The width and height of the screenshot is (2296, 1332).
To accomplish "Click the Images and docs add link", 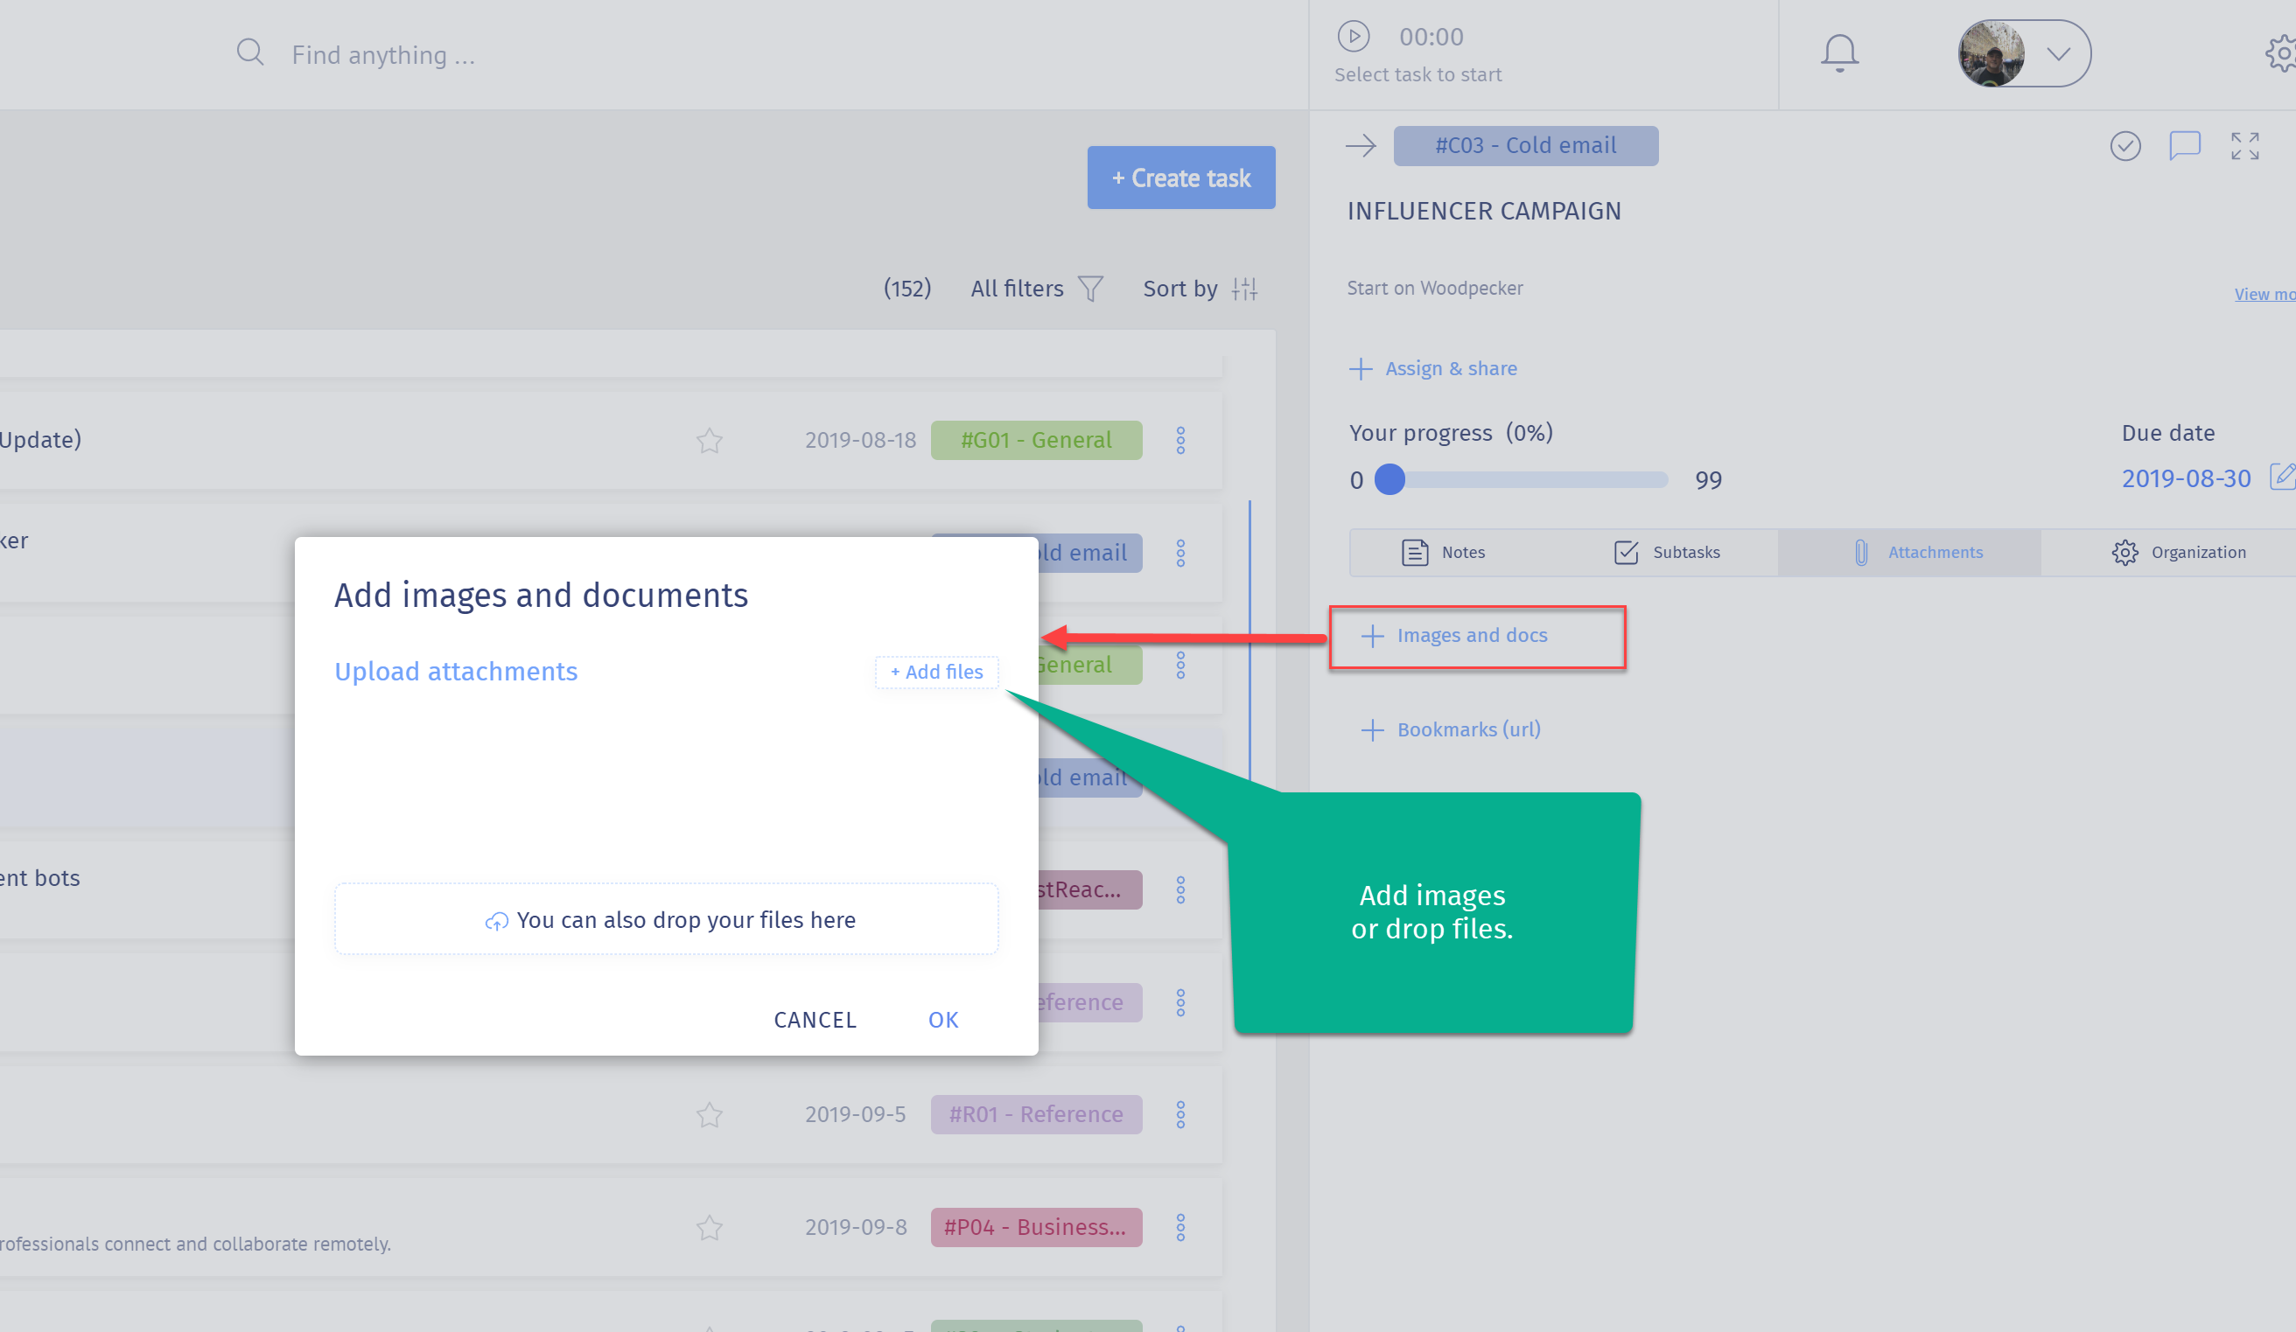I will tap(1455, 636).
